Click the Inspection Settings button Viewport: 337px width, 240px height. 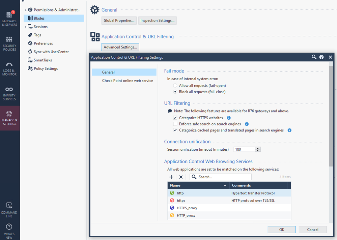[x=158, y=21]
